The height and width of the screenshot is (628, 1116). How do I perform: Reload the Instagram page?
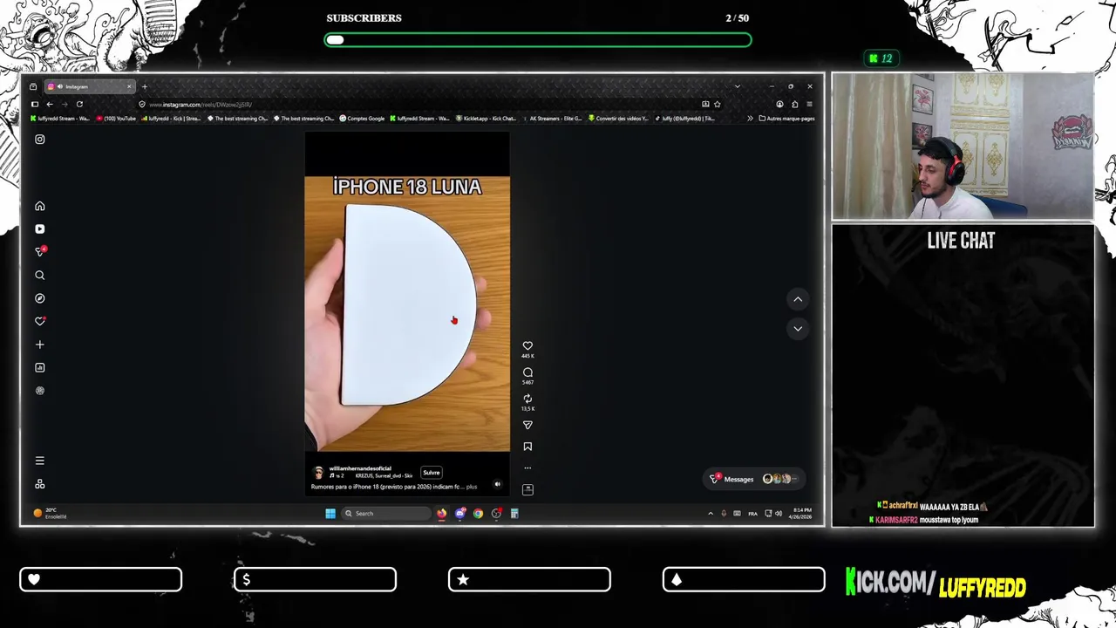pos(79,104)
